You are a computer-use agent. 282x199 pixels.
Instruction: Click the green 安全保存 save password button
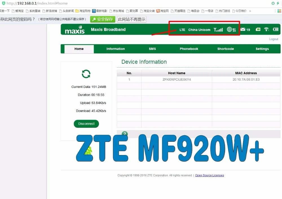tap(103, 19)
